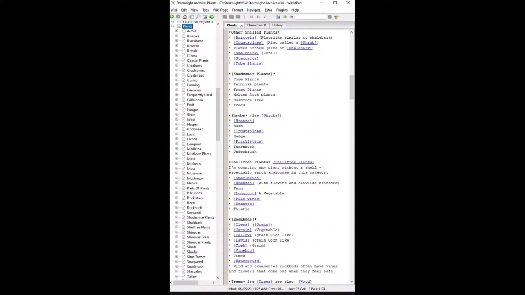This screenshot has width=525, height=295.
Task: Click the open wiki word icon
Action: click(x=192, y=17)
